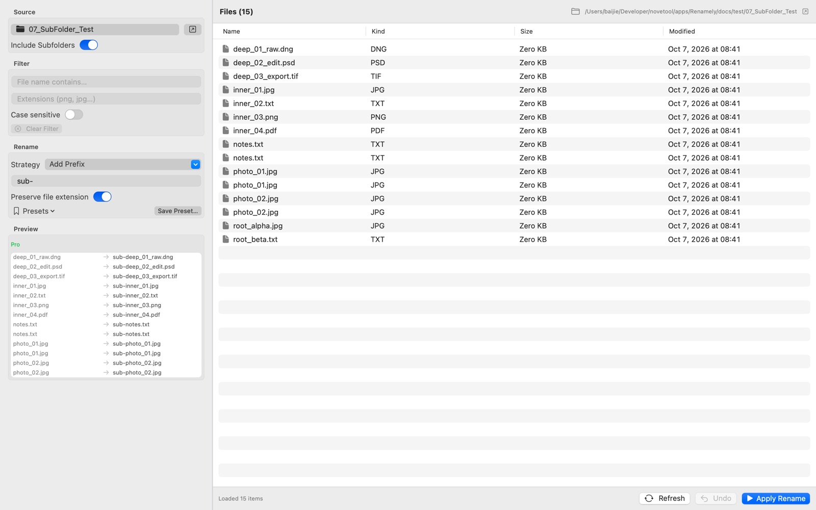Click the file icon of inner_01.jpg
The height and width of the screenshot is (510, 816).
pos(225,90)
